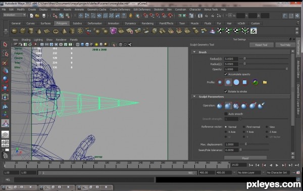Click the current frame field showing 14.00
Image resolution: width=303 pixels, height=191 pixels.
(239, 165)
